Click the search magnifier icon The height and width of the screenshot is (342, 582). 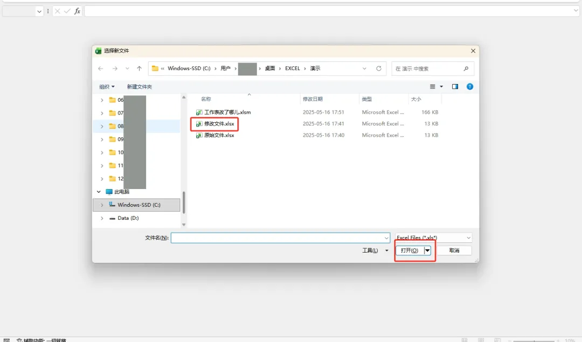pyautogui.click(x=466, y=68)
